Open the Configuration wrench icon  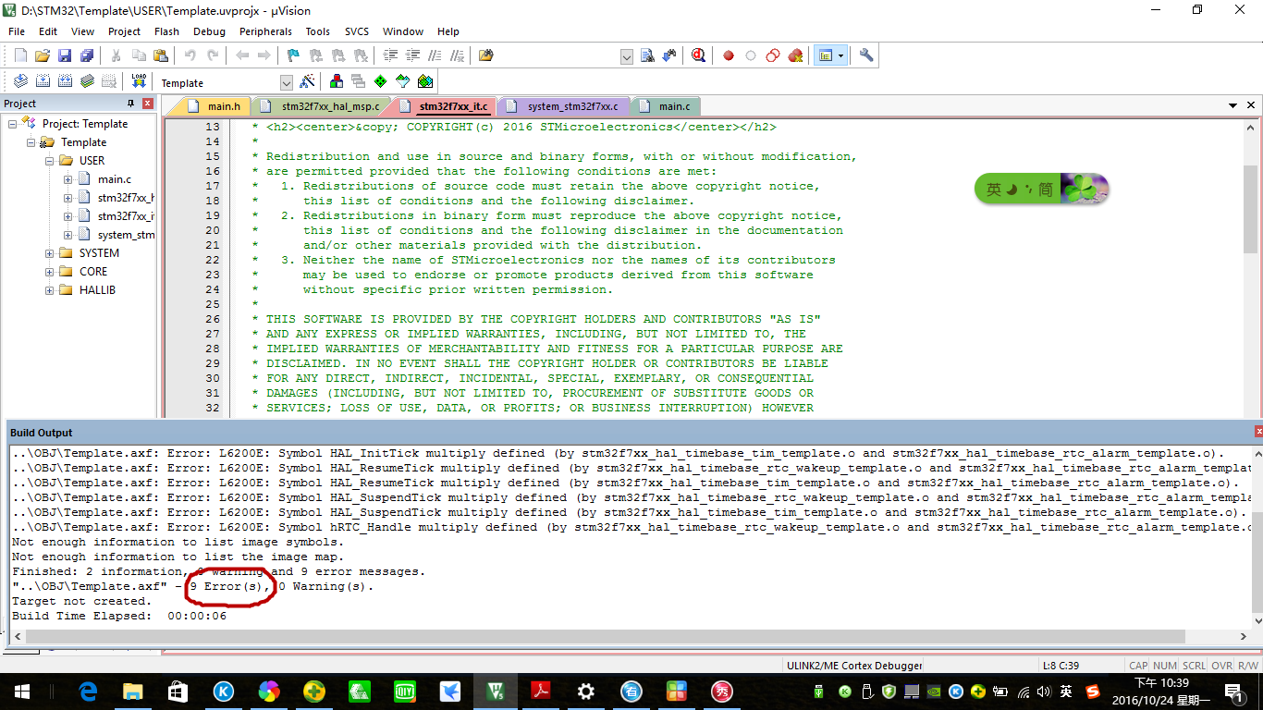pyautogui.click(x=866, y=55)
